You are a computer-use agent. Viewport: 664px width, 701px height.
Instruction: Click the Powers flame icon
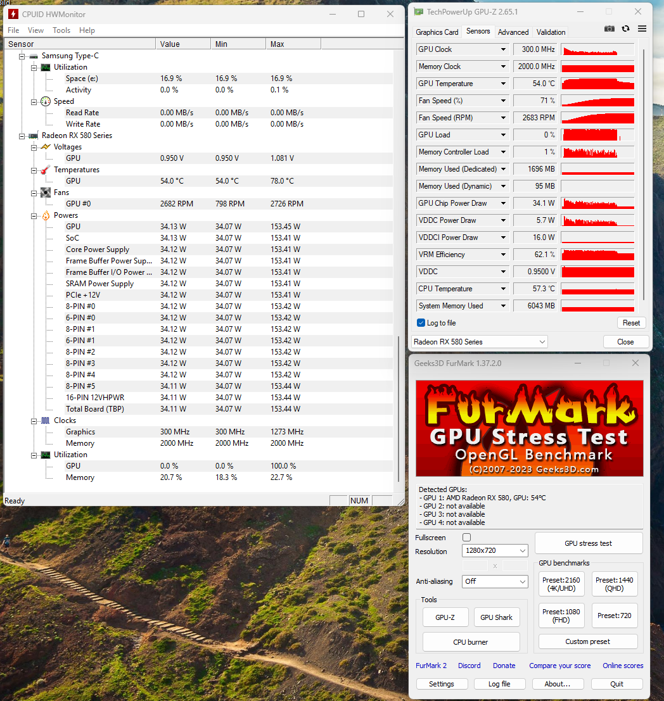(x=45, y=215)
